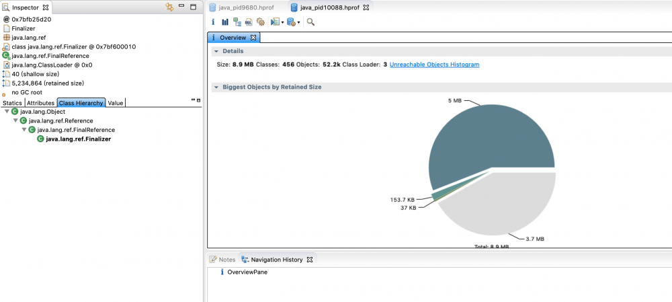672x302 pixels.
Task: Collapse Biggest Objects by Retained Size section
Action: 216,87
